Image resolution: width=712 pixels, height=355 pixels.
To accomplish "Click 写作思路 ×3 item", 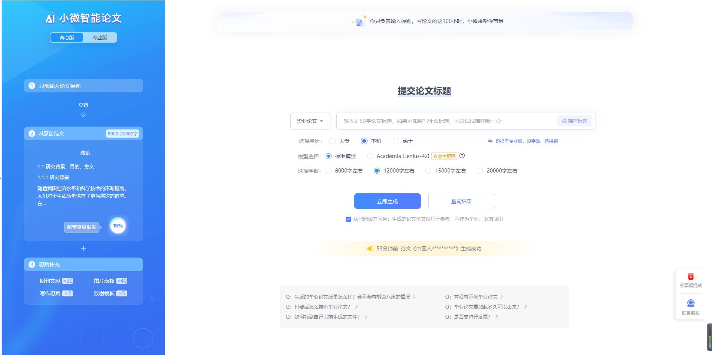I will [x=56, y=293].
